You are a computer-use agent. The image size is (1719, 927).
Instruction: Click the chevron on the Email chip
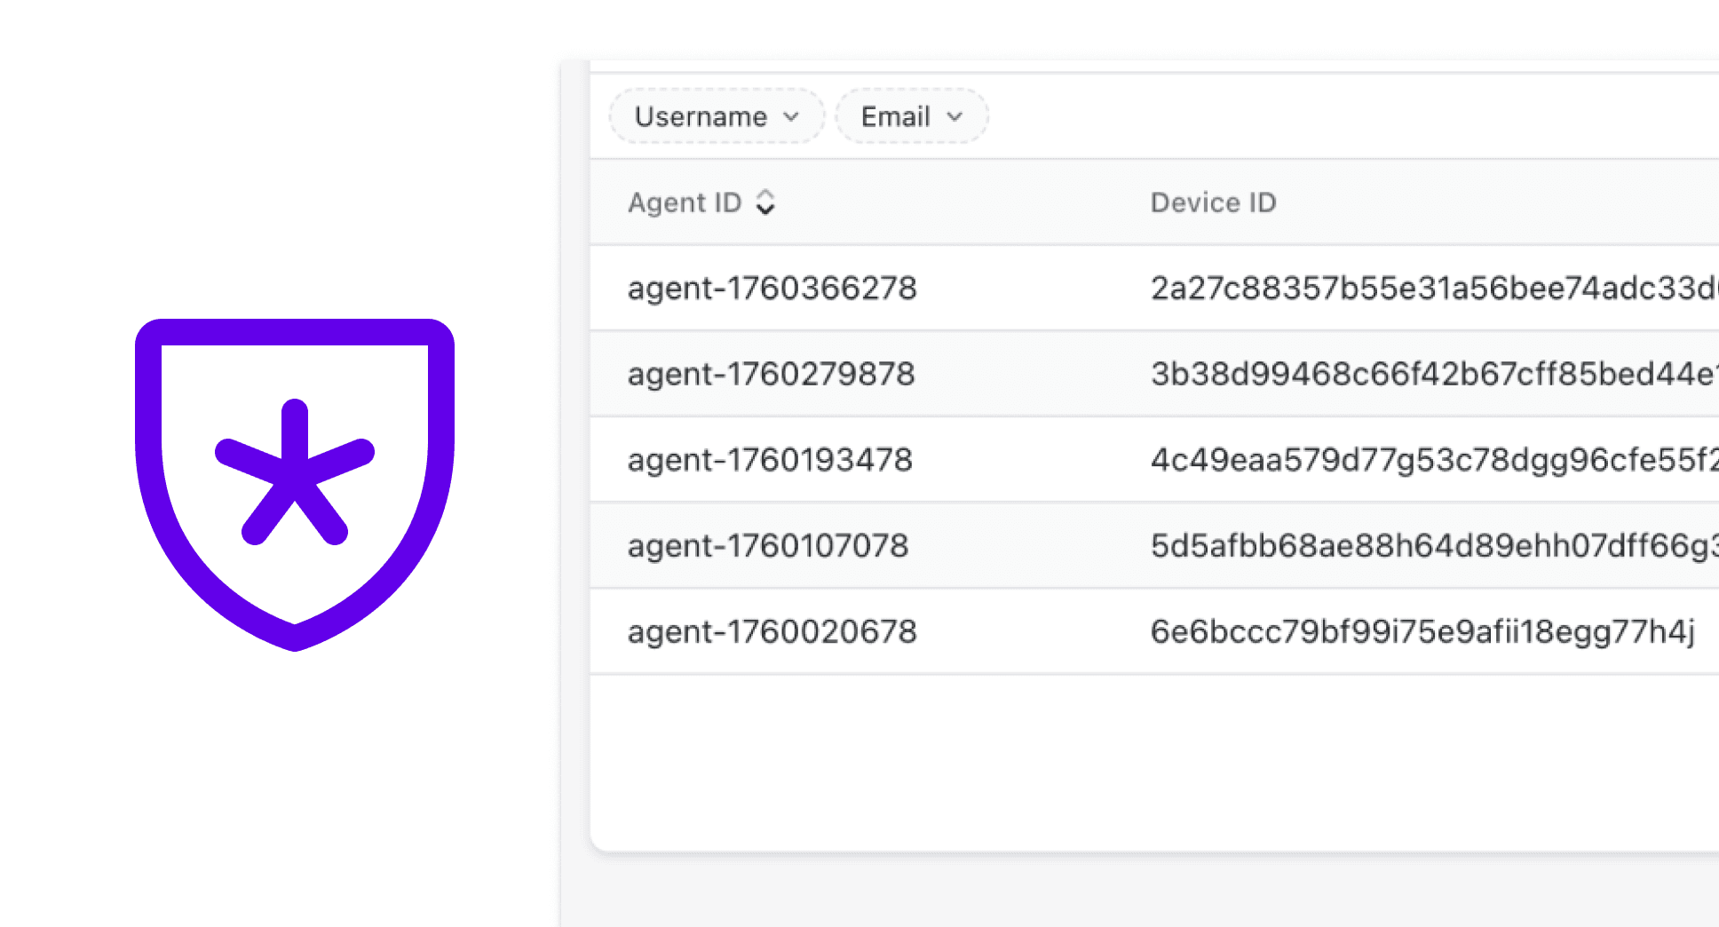955,116
